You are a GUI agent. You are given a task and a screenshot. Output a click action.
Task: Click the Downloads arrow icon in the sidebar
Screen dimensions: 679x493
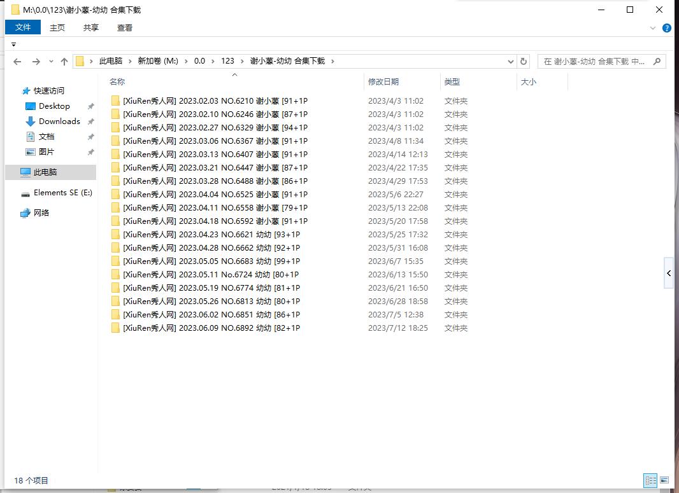[31, 122]
